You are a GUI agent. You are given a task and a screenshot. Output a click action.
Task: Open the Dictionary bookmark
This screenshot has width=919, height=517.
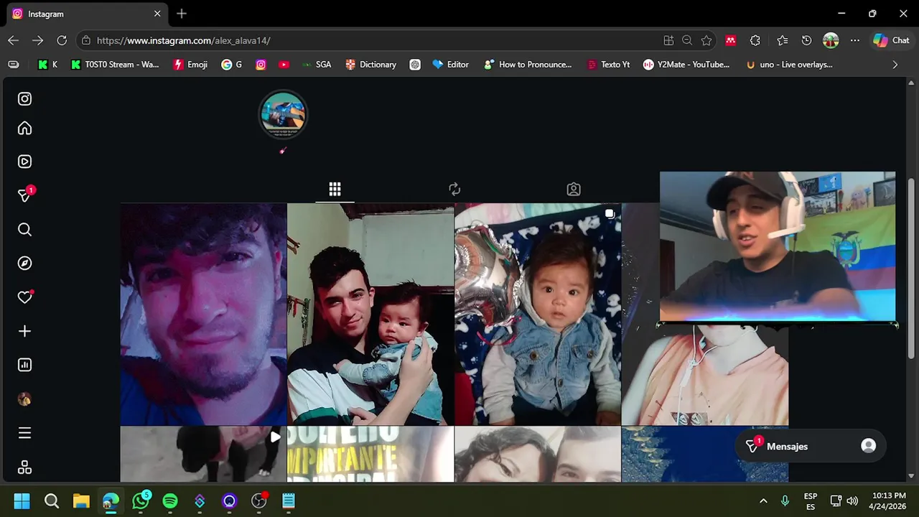370,65
